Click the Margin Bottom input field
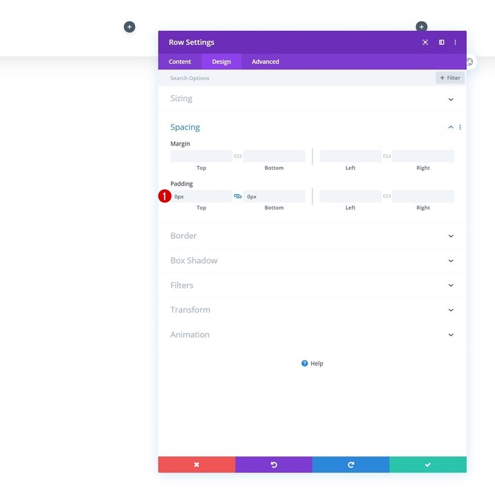Viewport: 495px width, 498px height. (x=274, y=156)
